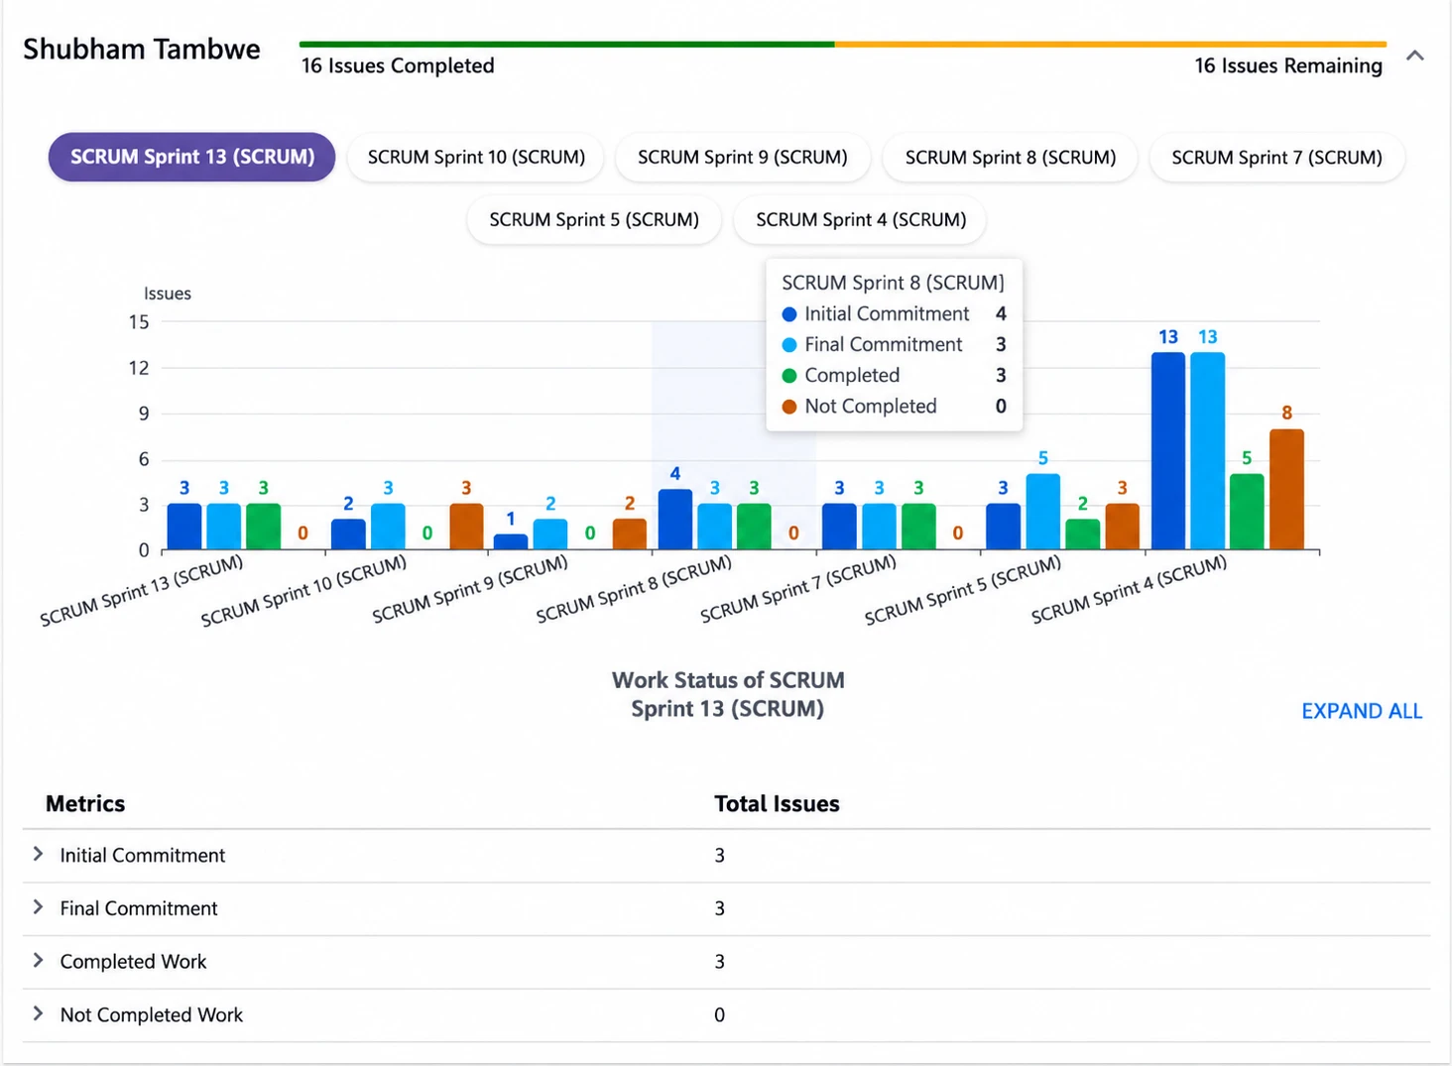Click 'Shubham Tambwe' heading
Image resolution: width=1452 pixels, height=1066 pixels.
[142, 49]
